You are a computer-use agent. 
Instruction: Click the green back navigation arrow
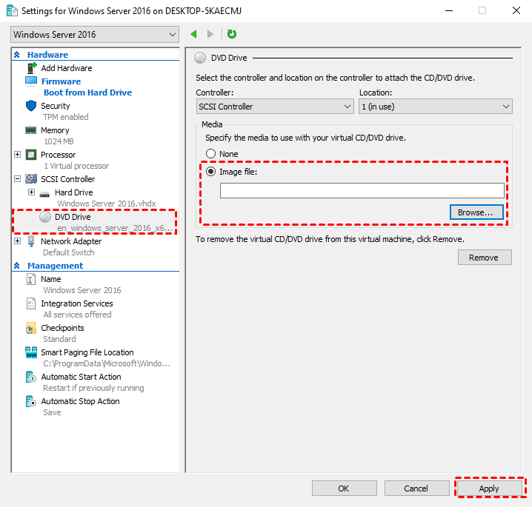point(194,34)
